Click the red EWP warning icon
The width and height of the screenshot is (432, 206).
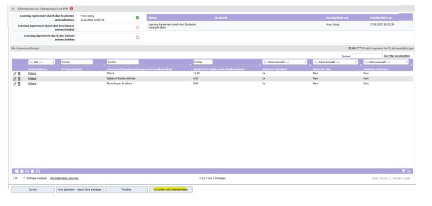[72, 8]
